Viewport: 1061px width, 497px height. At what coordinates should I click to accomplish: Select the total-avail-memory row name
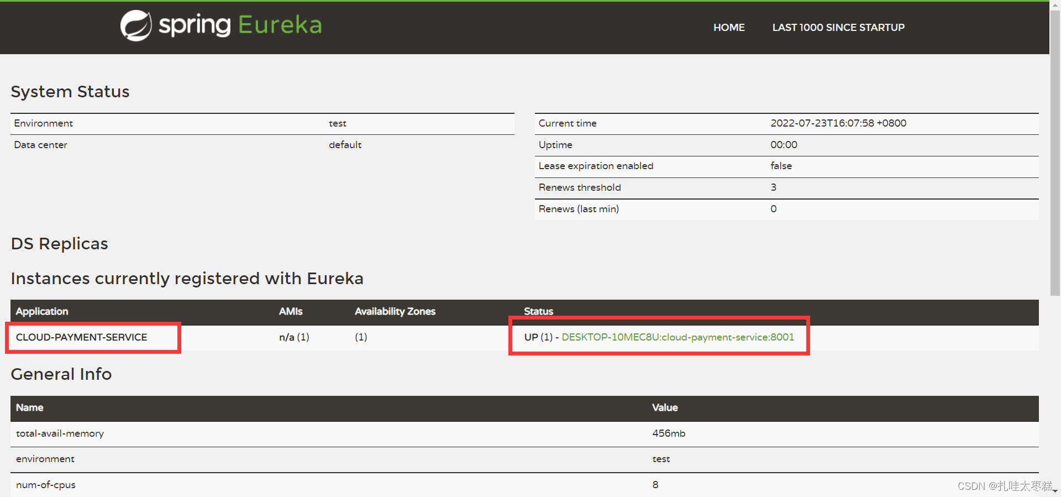60,434
